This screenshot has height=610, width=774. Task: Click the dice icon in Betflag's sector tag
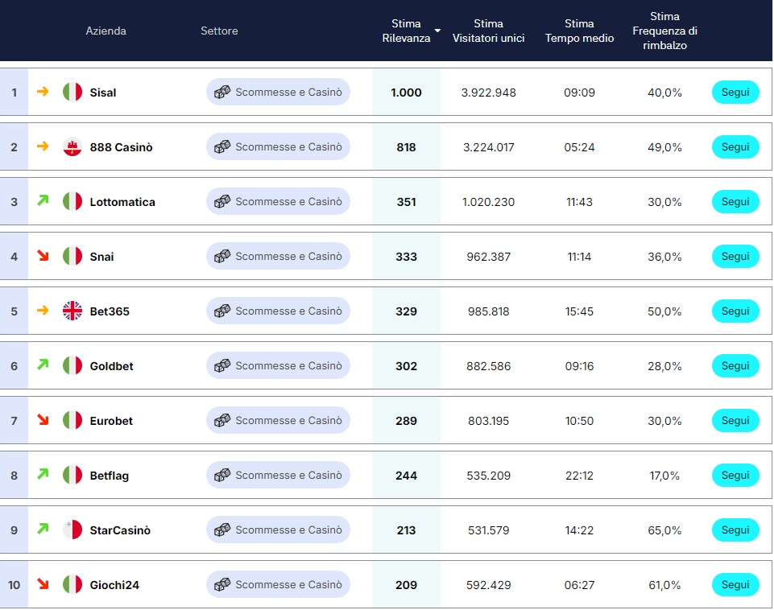tap(222, 476)
